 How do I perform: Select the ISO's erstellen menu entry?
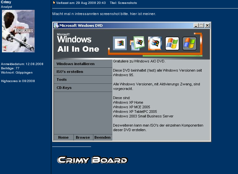[x=83, y=72]
